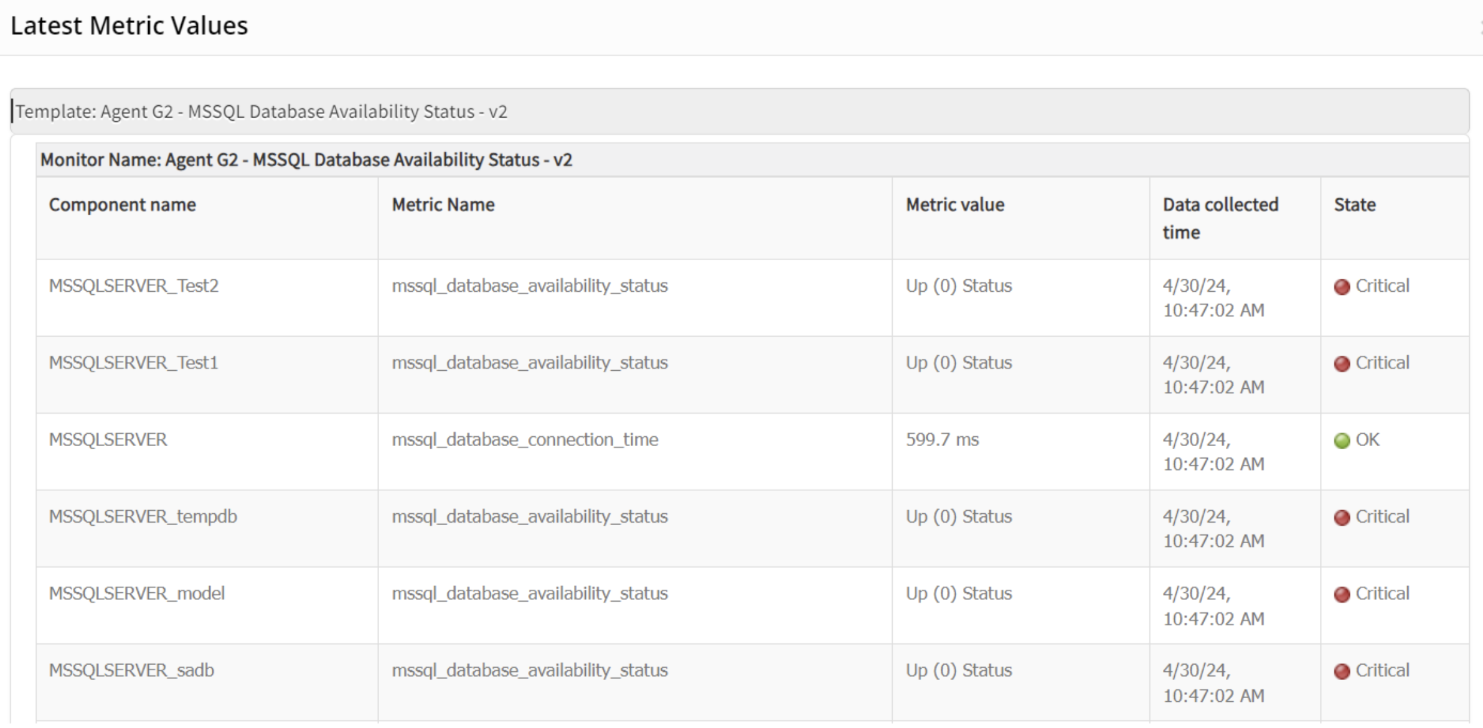Click the red Critical icon for MSSQLSERVER_sadb

(x=1342, y=671)
